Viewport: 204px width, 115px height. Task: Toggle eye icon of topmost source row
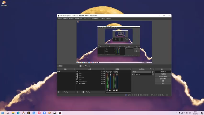101,71
